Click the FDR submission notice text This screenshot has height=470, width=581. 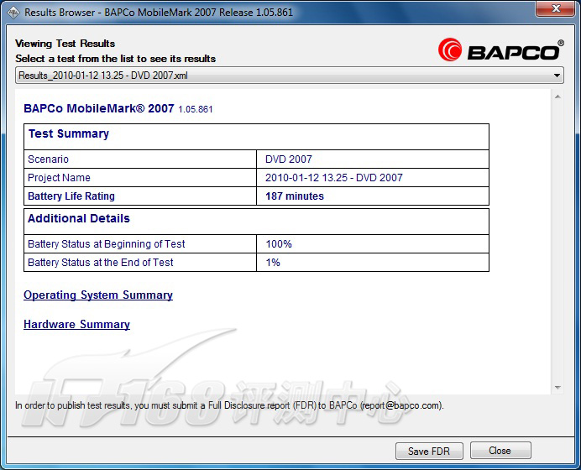(x=229, y=405)
